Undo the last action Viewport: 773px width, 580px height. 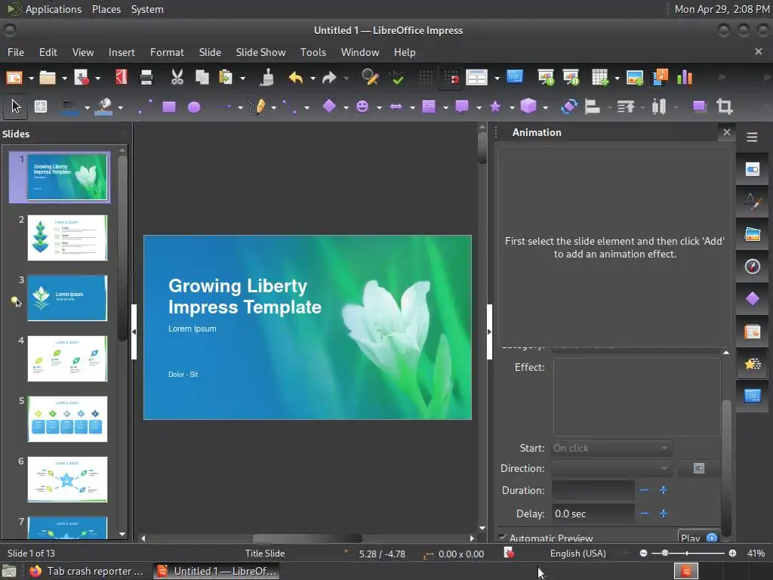[296, 78]
